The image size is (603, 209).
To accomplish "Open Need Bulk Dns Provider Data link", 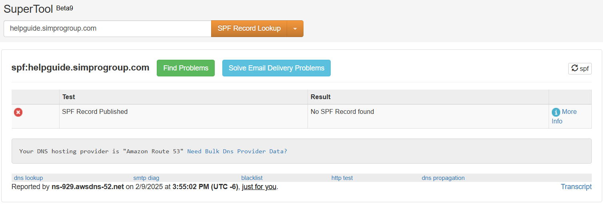I will pyautogui.click(x=237, y=151).
